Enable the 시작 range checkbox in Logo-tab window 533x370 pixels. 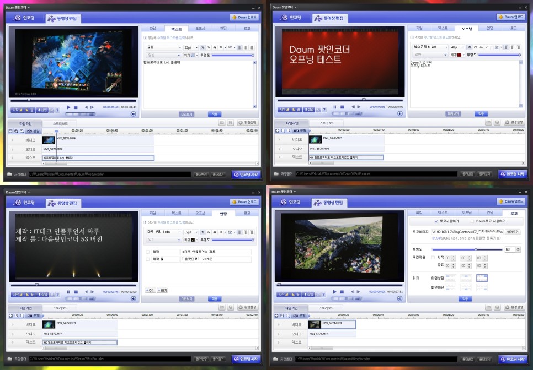point(433,258)
